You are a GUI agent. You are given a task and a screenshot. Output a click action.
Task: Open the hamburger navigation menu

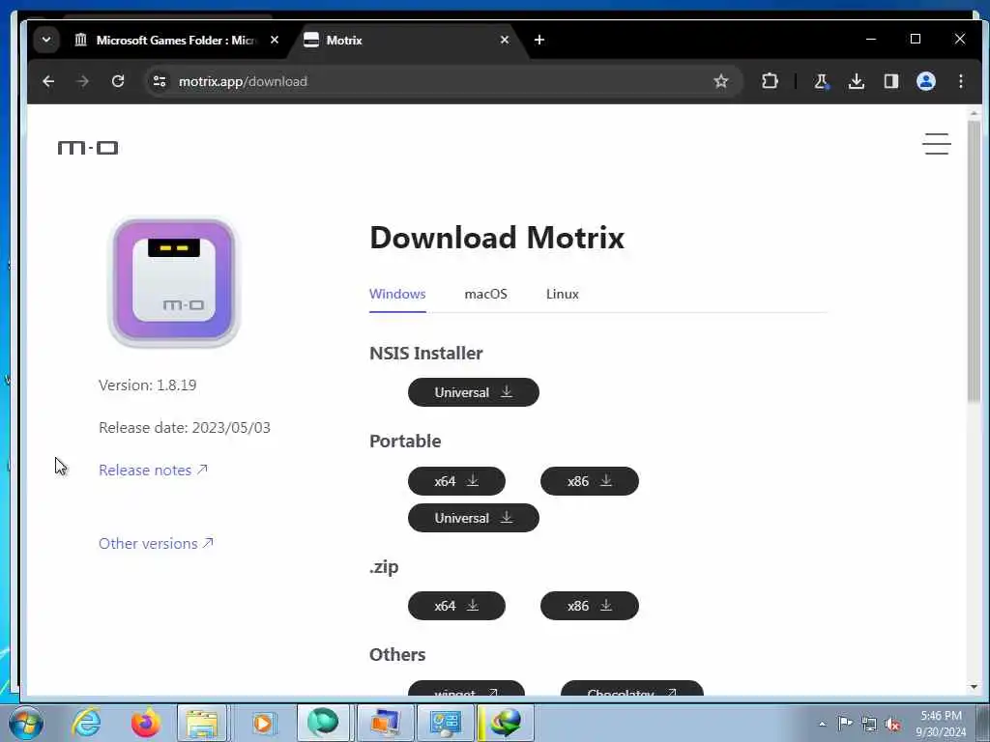pyautogui.click(x=936, y=144)
